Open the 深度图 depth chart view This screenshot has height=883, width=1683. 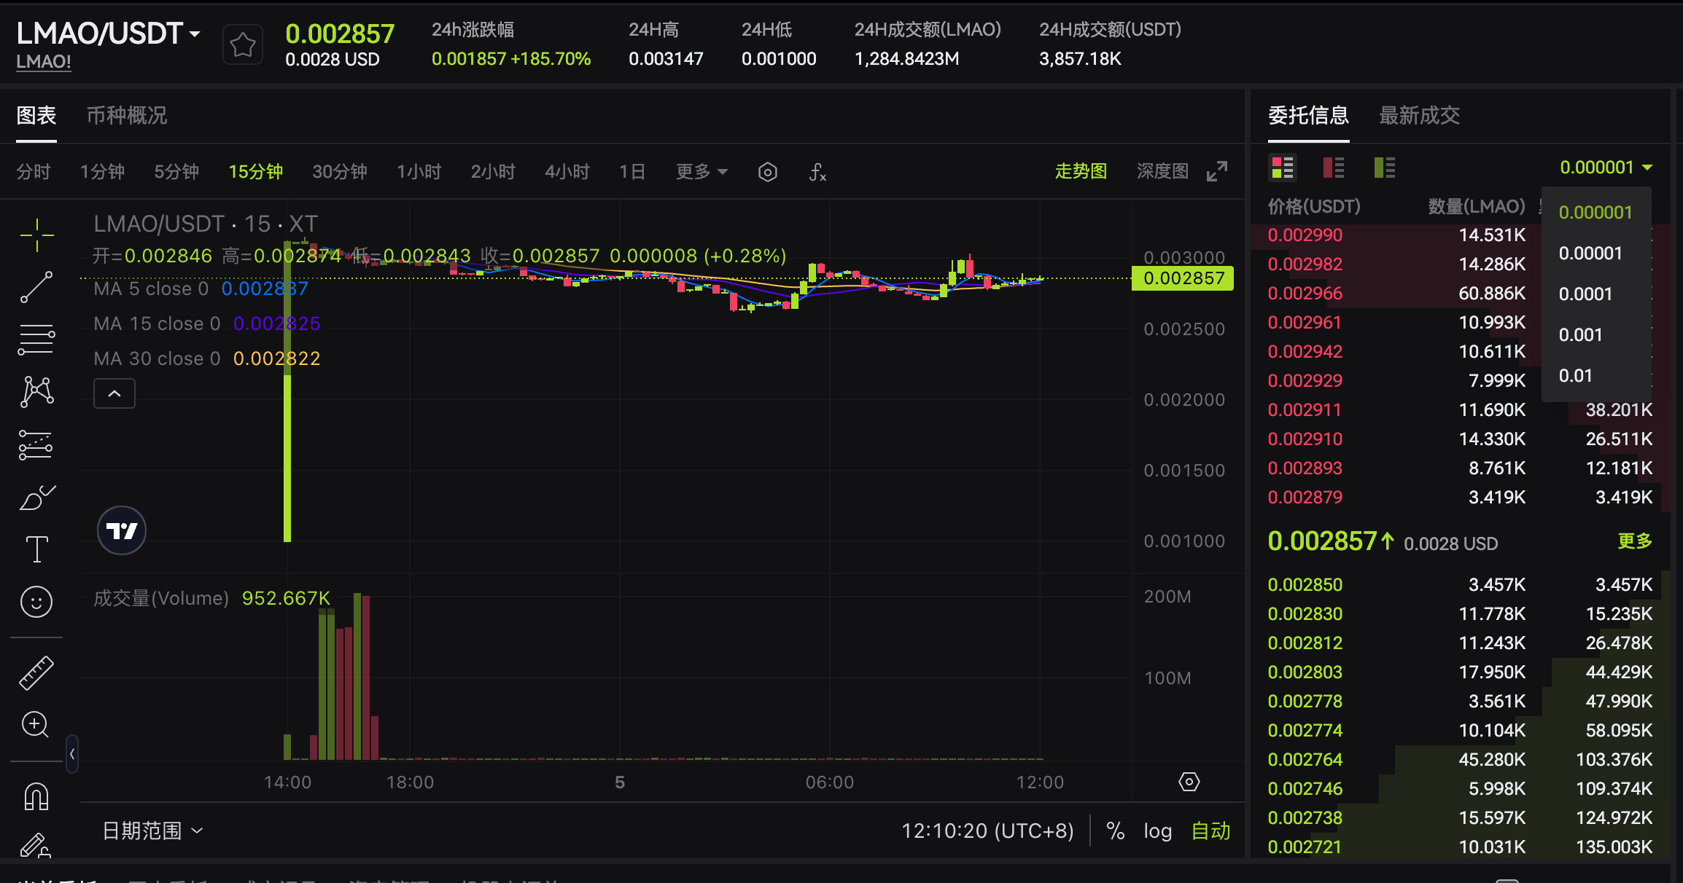point(1162,171)
